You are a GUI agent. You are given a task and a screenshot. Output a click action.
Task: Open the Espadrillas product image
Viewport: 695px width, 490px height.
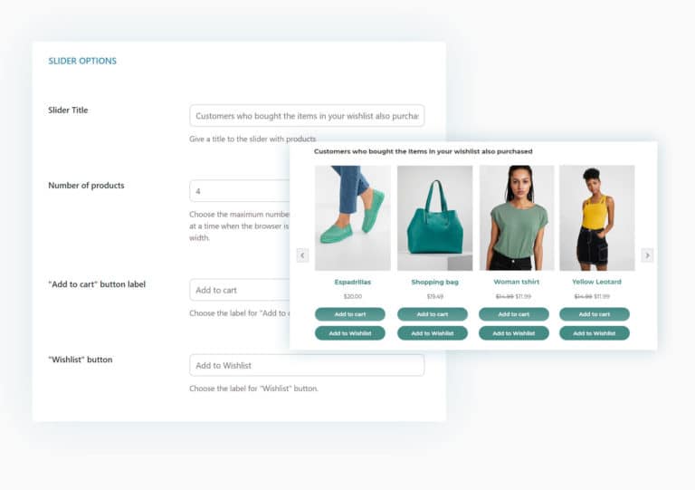[353, 217]
